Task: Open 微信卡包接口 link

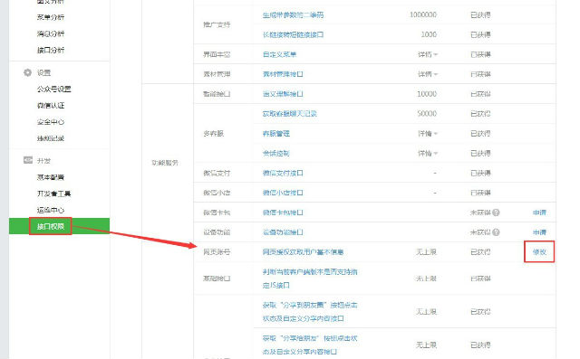Action: pos(283,213)
